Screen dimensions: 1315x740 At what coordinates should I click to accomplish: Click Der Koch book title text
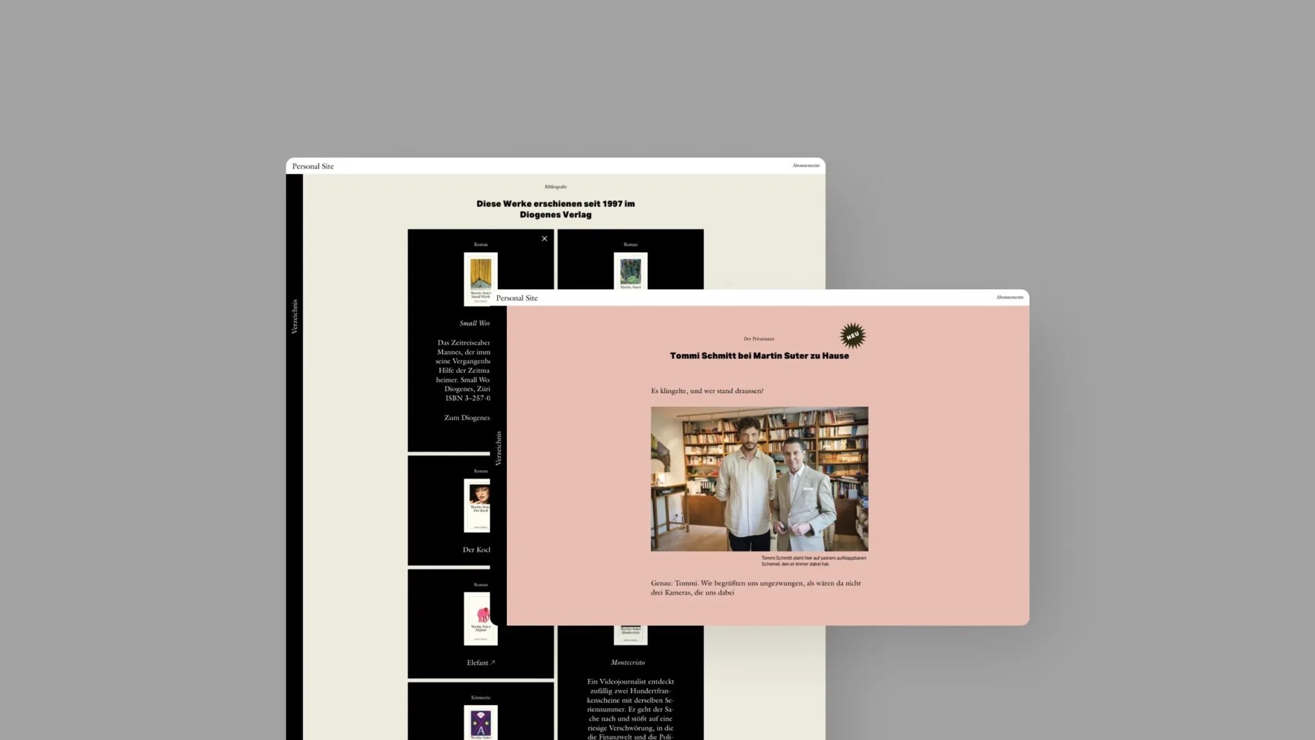[477, 550]
